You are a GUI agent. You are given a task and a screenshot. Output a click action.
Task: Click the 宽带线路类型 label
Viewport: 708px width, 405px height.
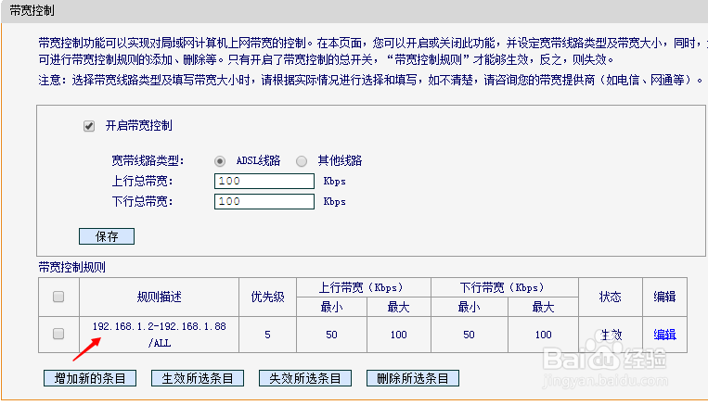click(x=148, y=160)
